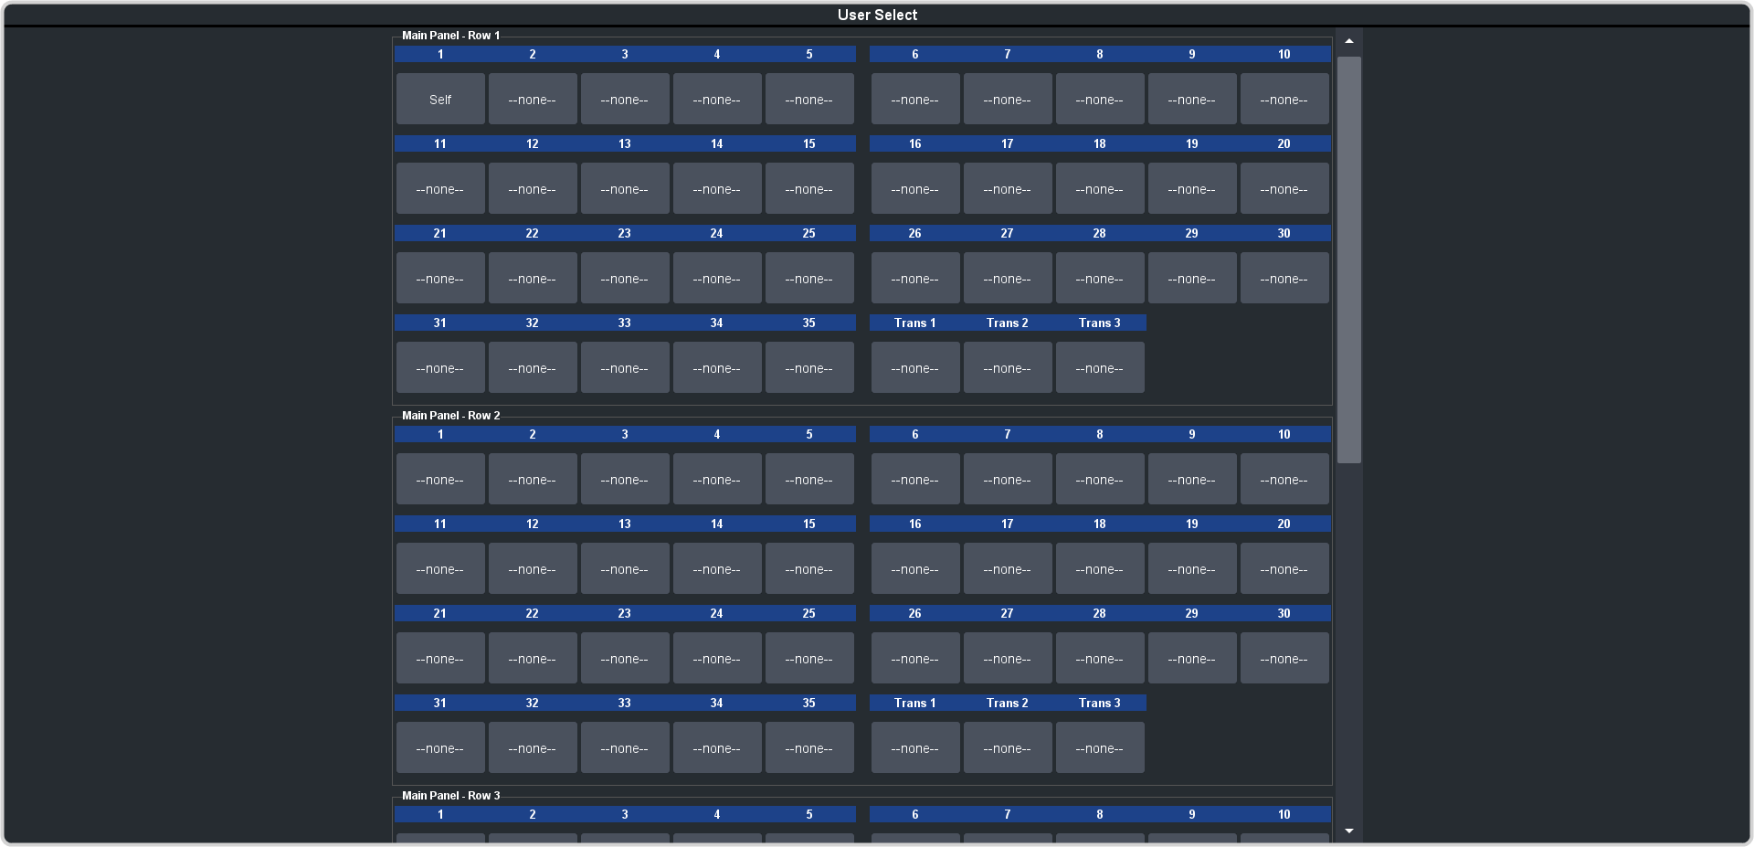Click the vertical scrollbar thumb
Screen dimensions: 1754x847
click(x=1349, y=259)
